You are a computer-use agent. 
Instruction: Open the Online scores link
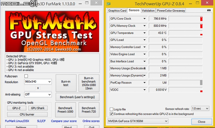[91, 121]
